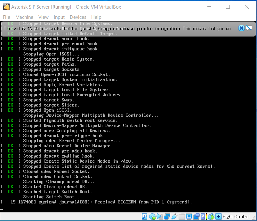
Task: Close the Asterisk SIP Server window
Action: [x=247, y=7]
